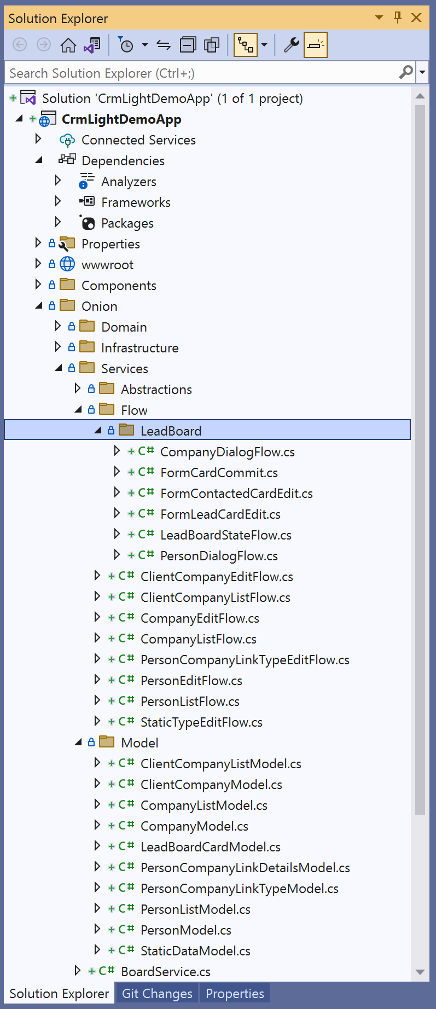Click Sync with Active Document icon
This screenshot has width=436, height=1009.
(x=164, y=45)
